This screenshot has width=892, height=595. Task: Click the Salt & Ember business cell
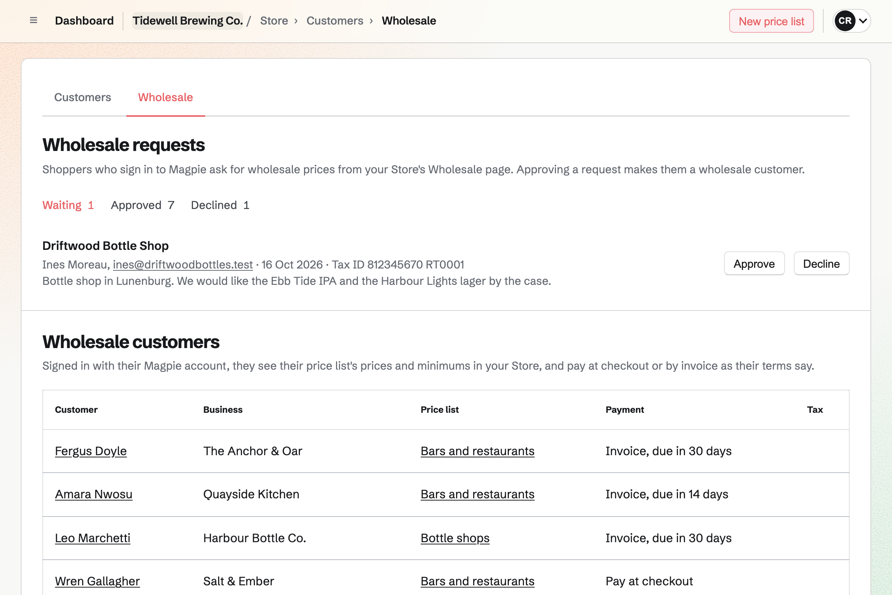[239, 581]
